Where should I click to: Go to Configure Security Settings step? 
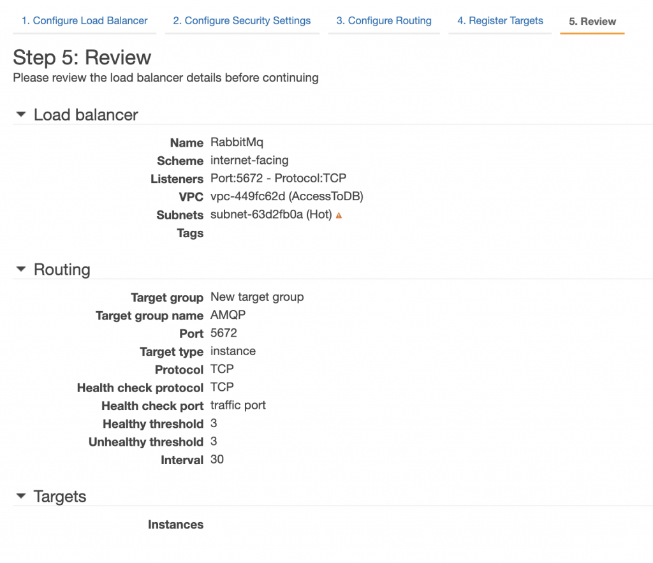242,21
